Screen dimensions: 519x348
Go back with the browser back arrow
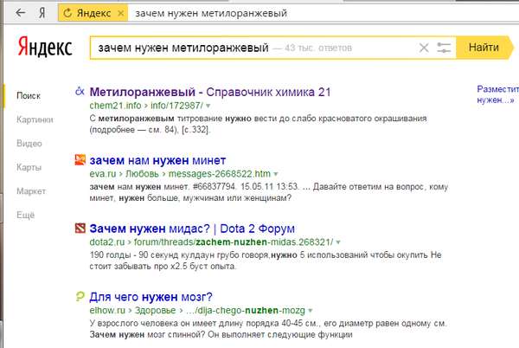point(21,13)
